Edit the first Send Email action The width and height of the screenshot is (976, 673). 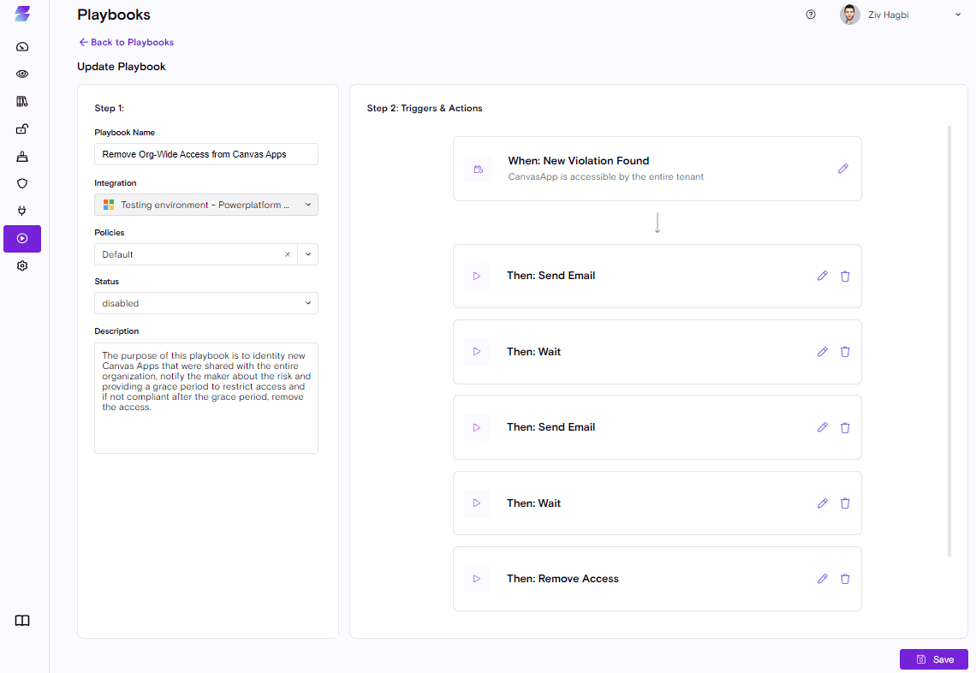pos(822,276)
